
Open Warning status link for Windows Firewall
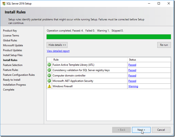click(x=133, y=86)
